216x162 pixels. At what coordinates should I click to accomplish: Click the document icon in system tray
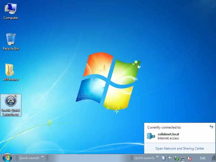[163, 158]
